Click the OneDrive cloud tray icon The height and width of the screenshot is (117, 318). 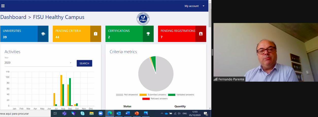166,113
